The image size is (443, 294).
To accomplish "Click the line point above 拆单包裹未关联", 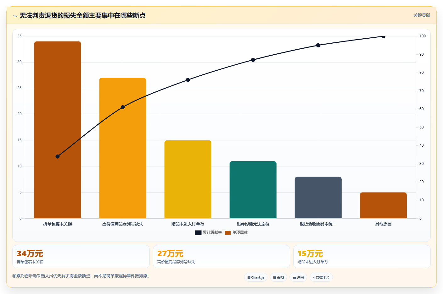I will 58,156.
